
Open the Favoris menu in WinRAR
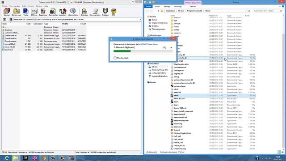(x=31, y=6)
